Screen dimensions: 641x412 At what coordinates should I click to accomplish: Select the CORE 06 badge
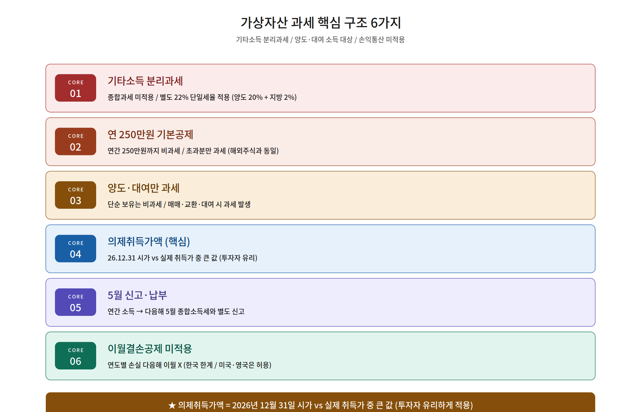(x=75, y=356)
